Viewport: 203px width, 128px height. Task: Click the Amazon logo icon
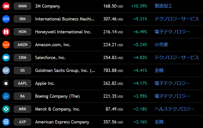(x=6, y=45)
